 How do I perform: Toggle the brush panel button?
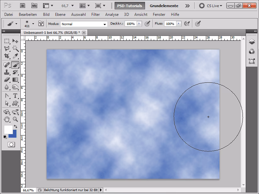point(41,24)
